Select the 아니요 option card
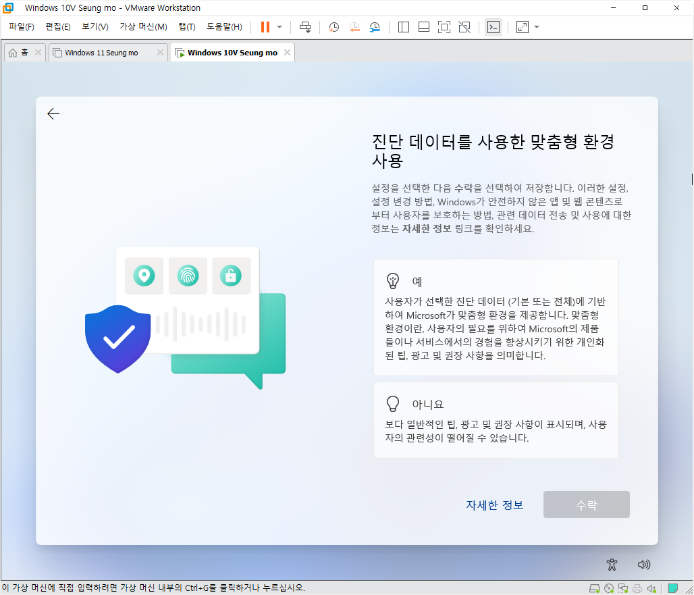This screenshot has height=595, width=694. (x=496, y=420)
